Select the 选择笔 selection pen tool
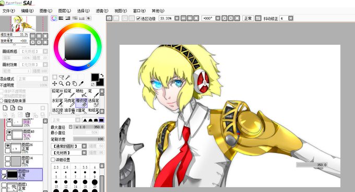Screen dimensions: 355x192 93,102
